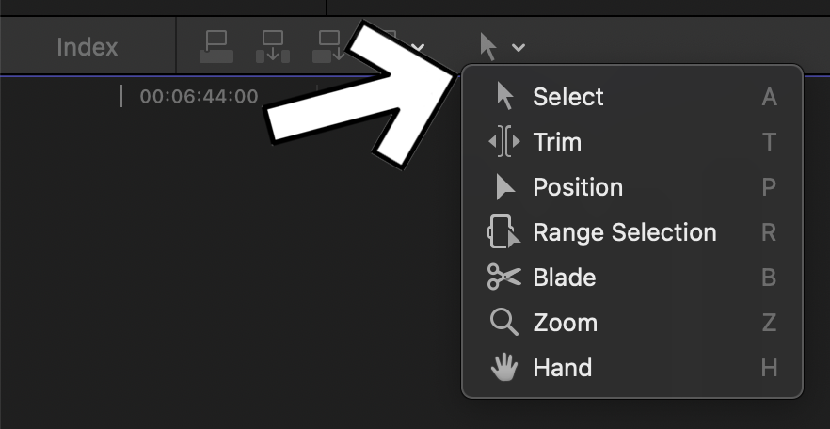Click the magnifying glass Zoom icon
The image size is (830, 429).
(x=503, y=323)
